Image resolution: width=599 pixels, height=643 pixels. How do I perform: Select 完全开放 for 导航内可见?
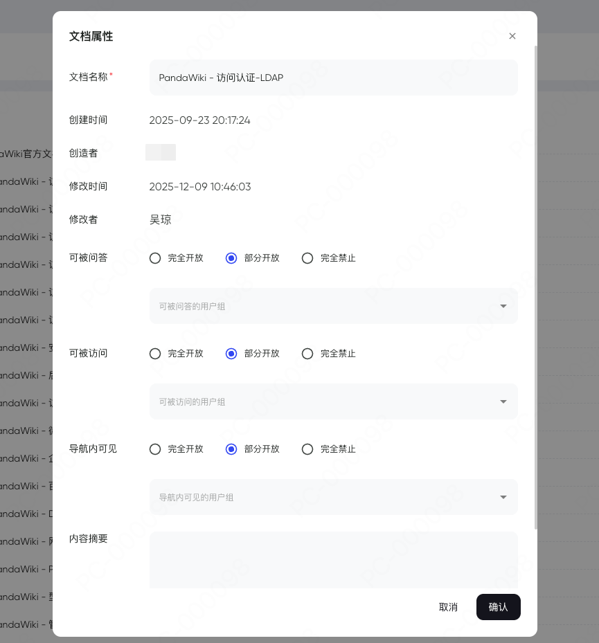tap(155, 449)
